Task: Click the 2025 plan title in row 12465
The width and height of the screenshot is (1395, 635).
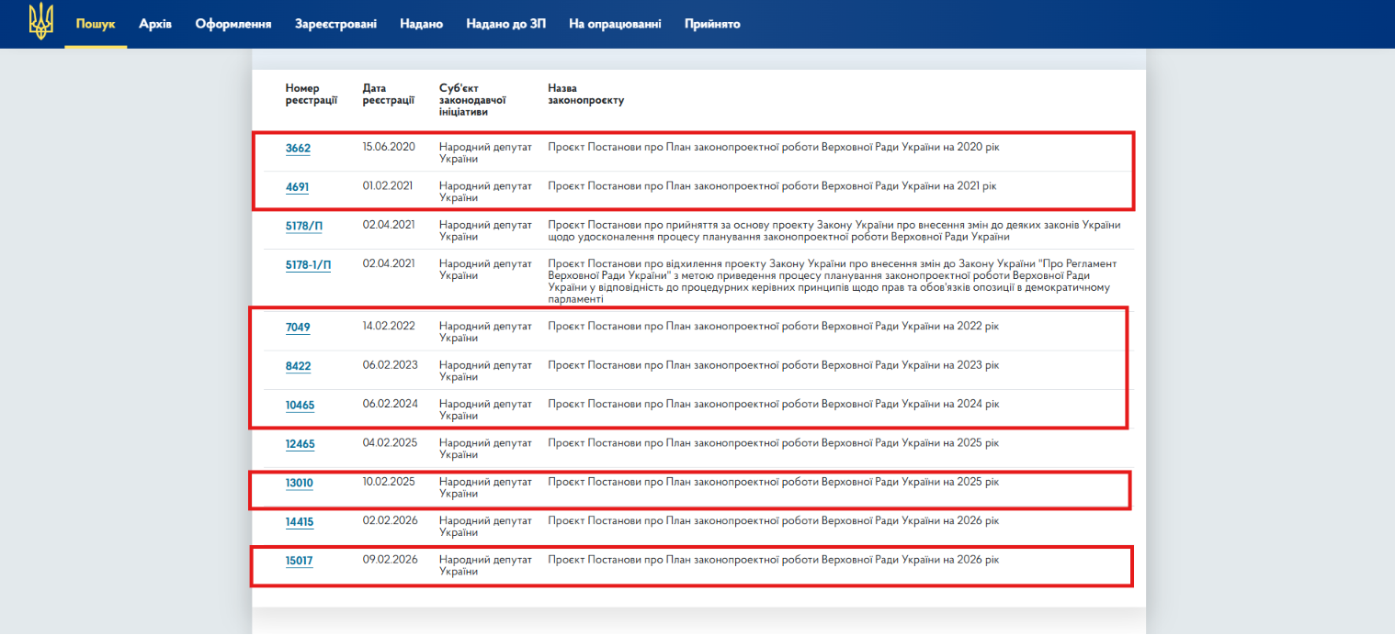Action: (773, 442)
